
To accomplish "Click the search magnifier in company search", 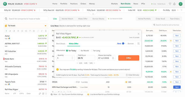I will click(6, 18).
